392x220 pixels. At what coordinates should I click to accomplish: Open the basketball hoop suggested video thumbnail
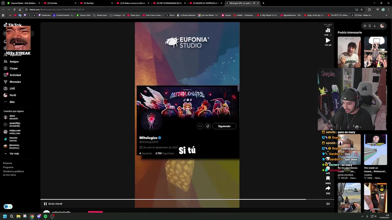pos(375,52)
